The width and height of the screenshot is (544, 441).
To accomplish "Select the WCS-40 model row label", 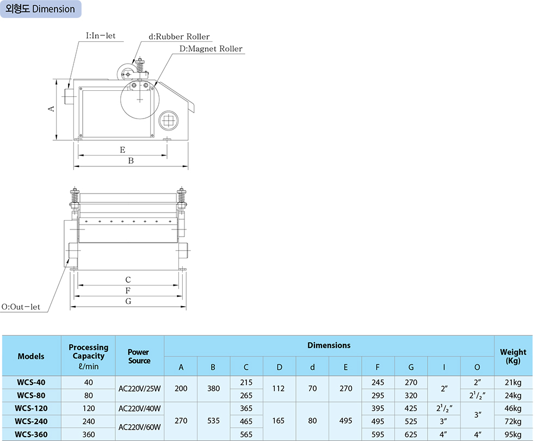I will click(x=31, y=383).
